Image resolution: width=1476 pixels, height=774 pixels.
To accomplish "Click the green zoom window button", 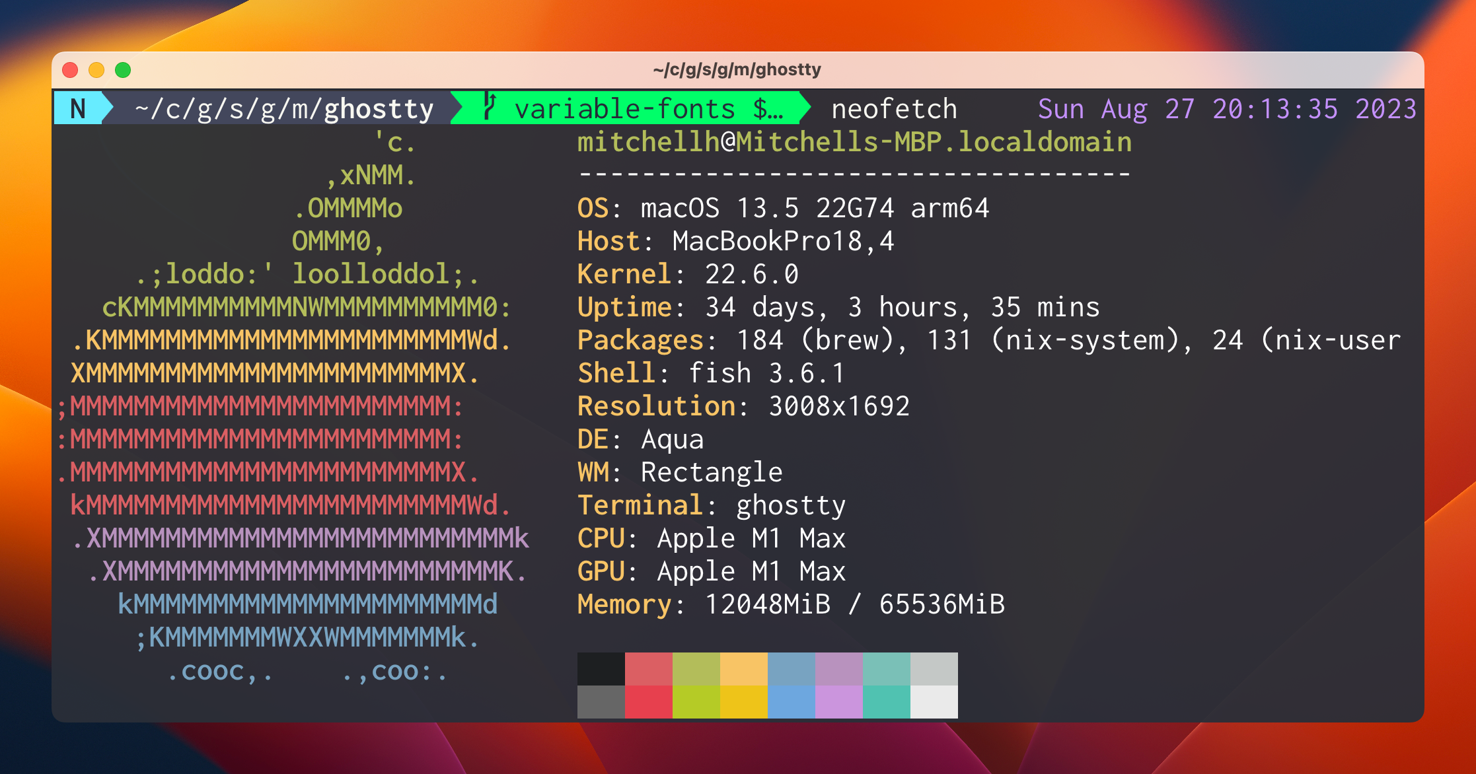I will pyautogui.click(x=123, y=70).
